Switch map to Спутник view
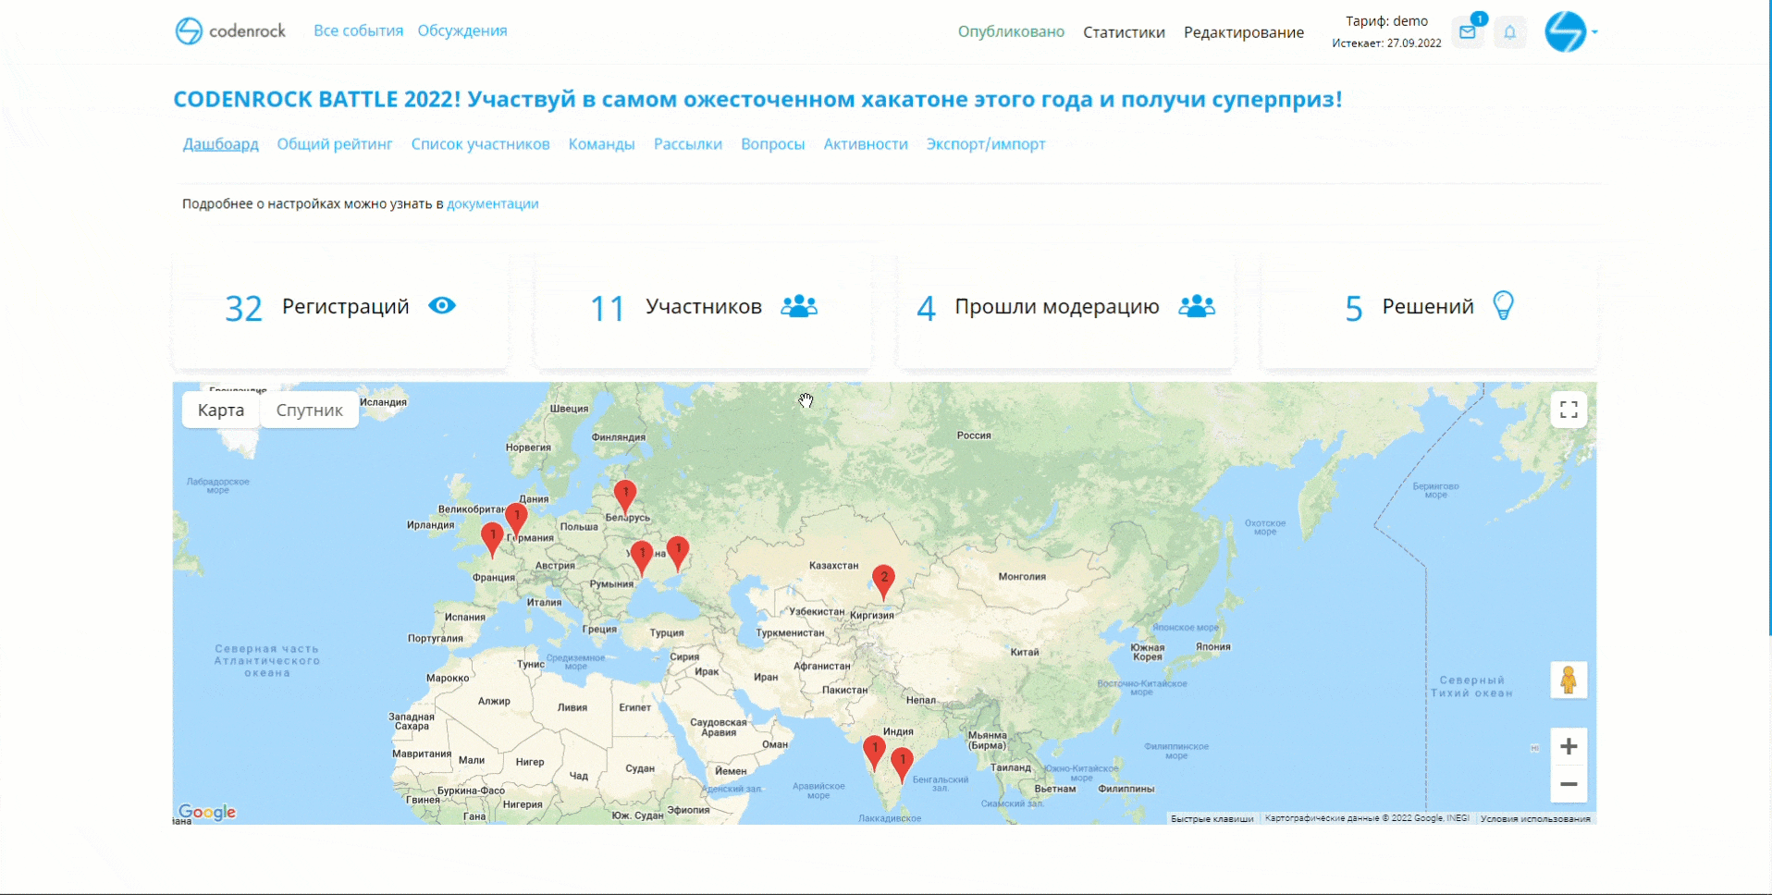 tap(309, 411)
